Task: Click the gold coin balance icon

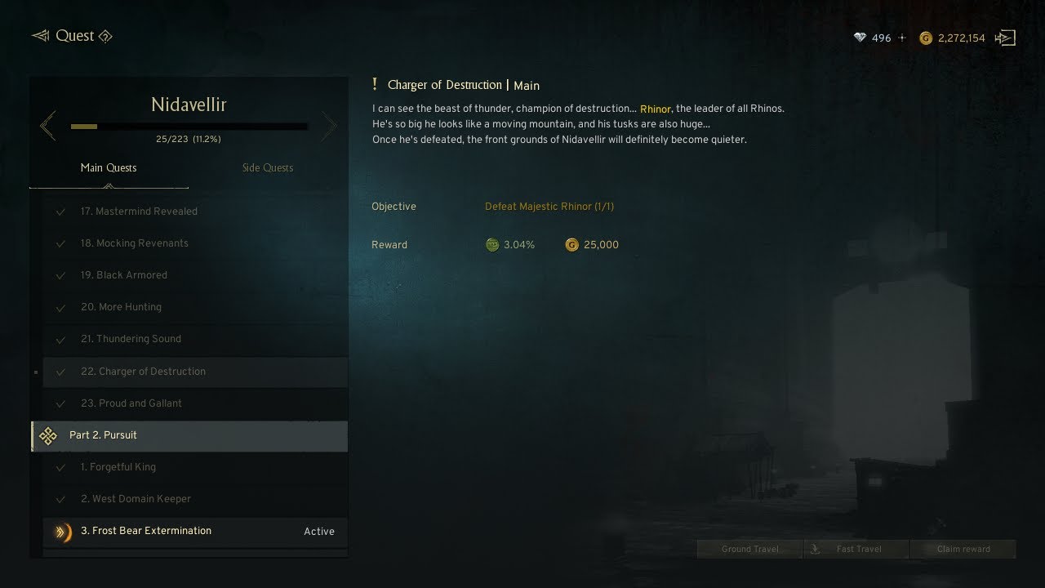Action: (x=926, y=38)
